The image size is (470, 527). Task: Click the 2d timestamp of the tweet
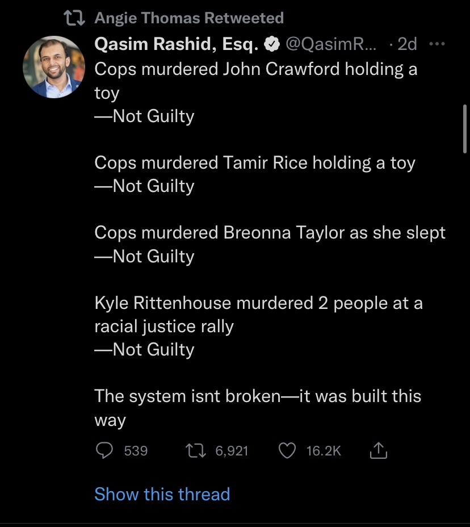tap(407, 44)
